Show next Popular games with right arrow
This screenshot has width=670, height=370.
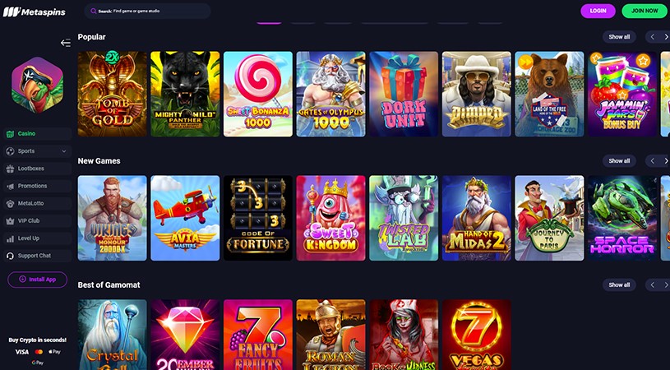point(665,37)
